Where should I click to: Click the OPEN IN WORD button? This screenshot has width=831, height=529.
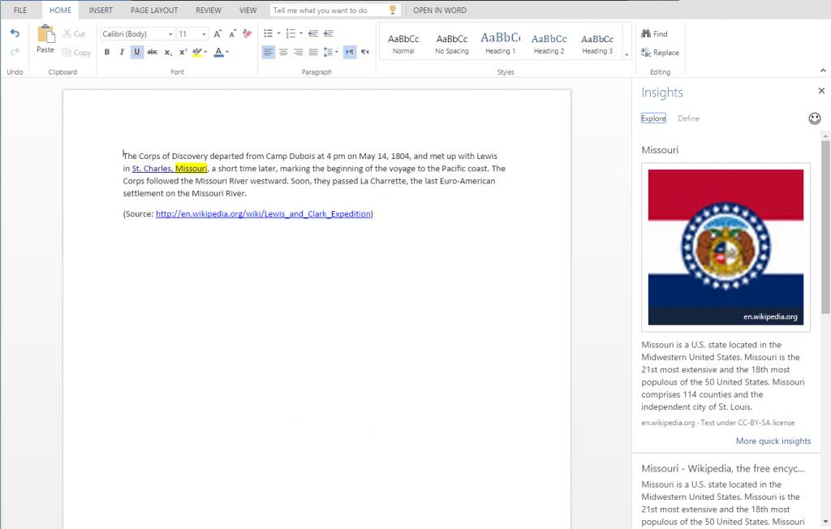tap(439, 11)
